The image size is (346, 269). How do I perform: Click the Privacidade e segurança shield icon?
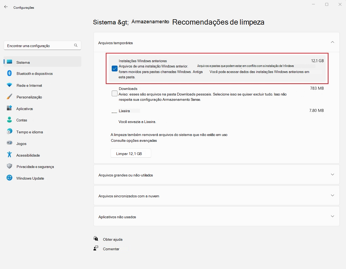point(10,166)
